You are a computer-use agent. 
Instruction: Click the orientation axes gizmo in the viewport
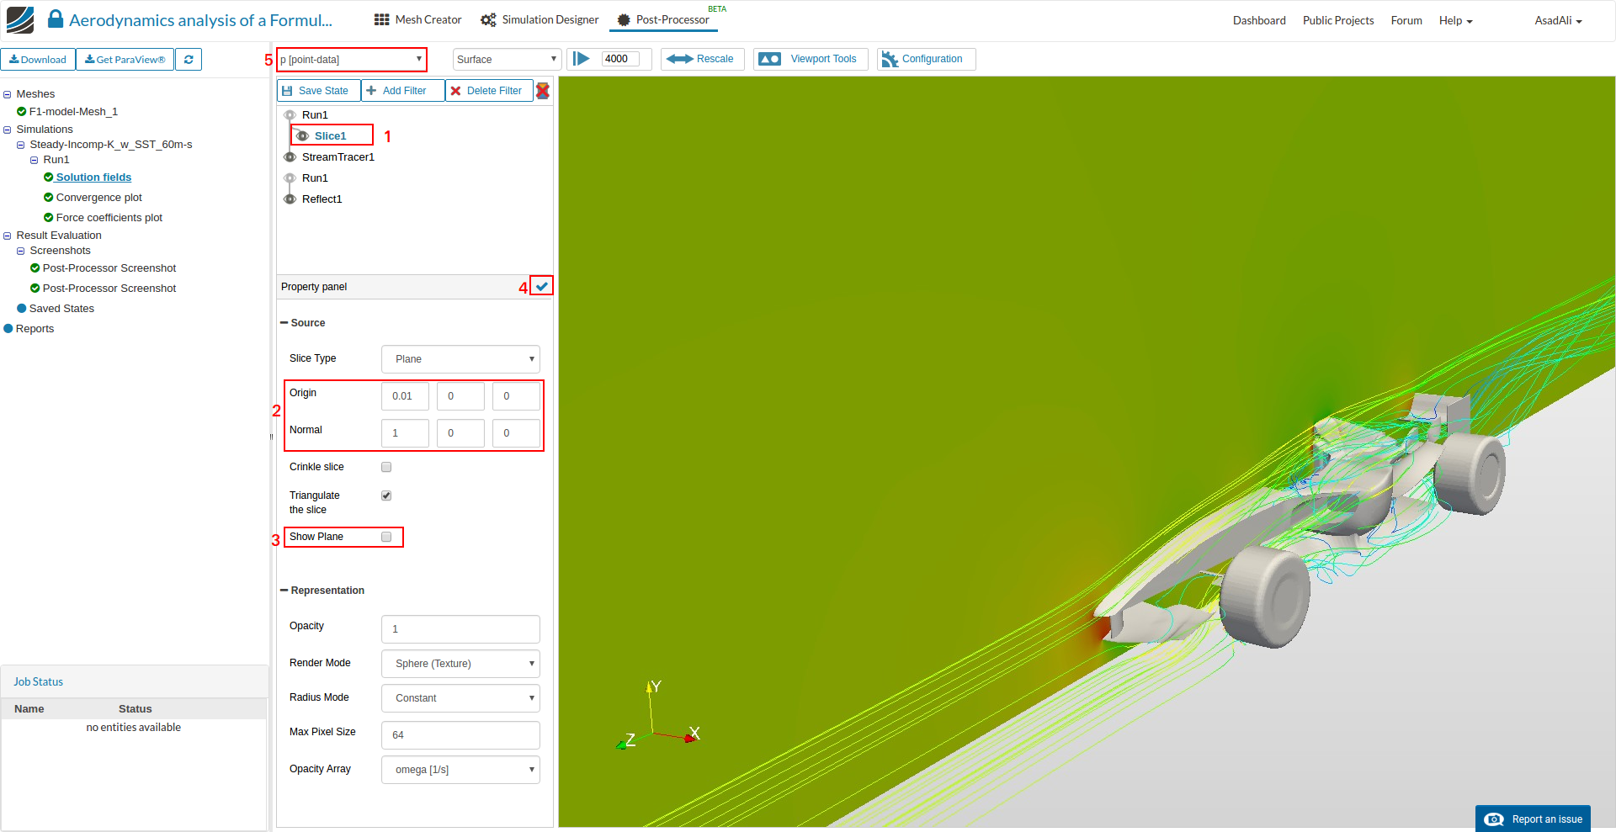point(657,714)
